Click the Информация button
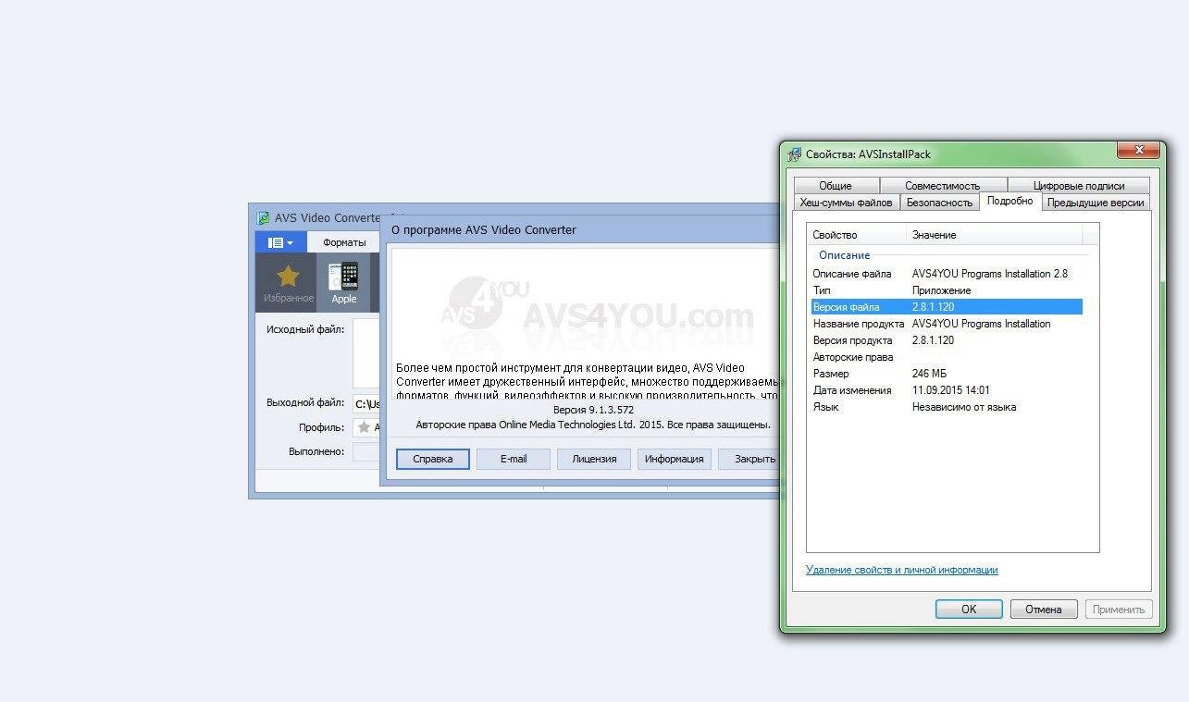The height and width of the screenshot is (702, 1189). coord(675,459)
